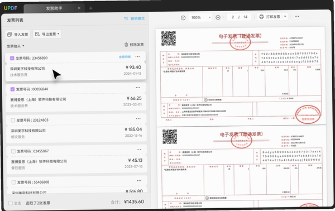Expand the 打印发票 dropdown arrow
The height and width of the screenshot is (211, 335).
click(285, 16)
